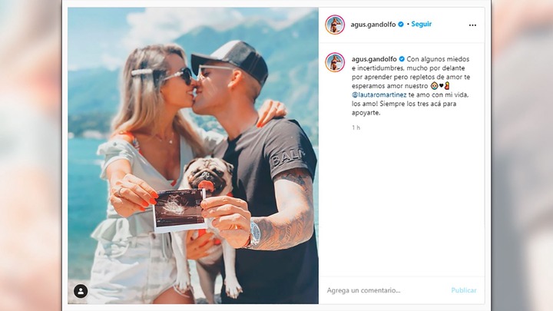553x311 pixels.
Task: Click the baby face emoji in caption
Action: click(x=434, y=86)
